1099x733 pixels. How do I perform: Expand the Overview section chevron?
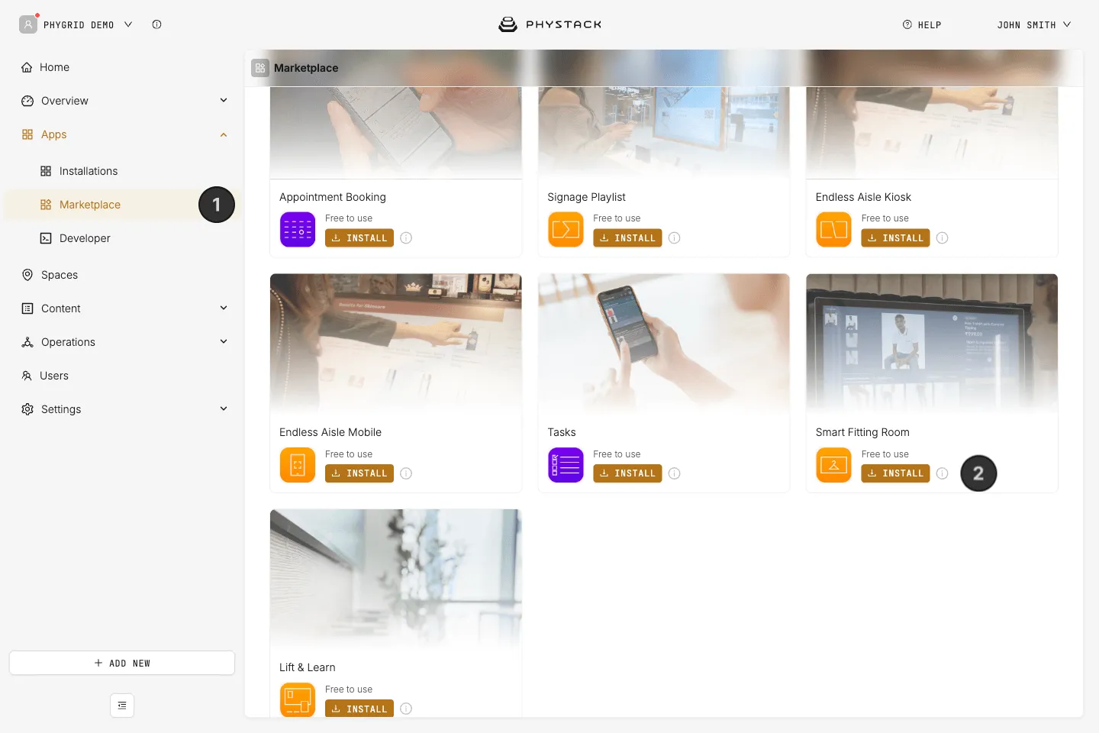(x=224, y=101)
